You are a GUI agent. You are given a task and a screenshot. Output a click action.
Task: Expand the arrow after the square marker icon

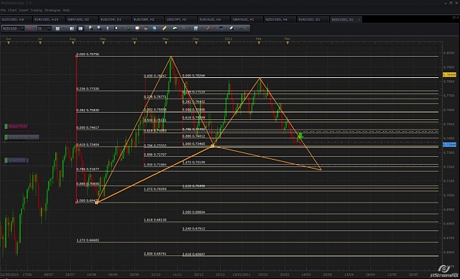[122, 29]
